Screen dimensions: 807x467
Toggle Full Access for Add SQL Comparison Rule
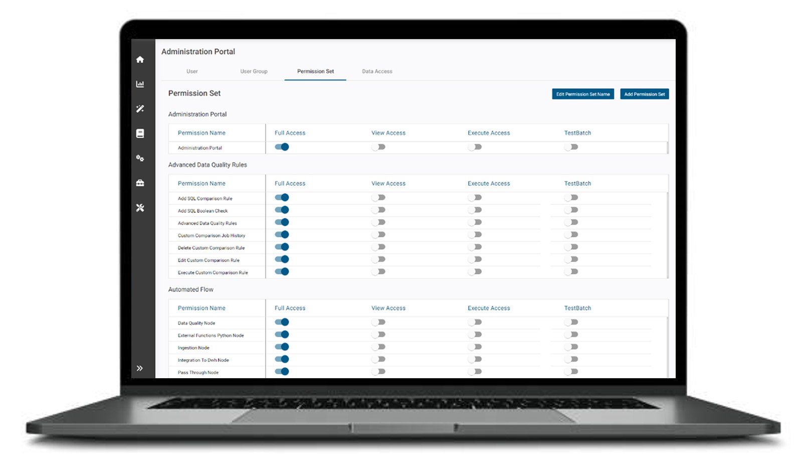pyautogui.click(x=282, y=198)
